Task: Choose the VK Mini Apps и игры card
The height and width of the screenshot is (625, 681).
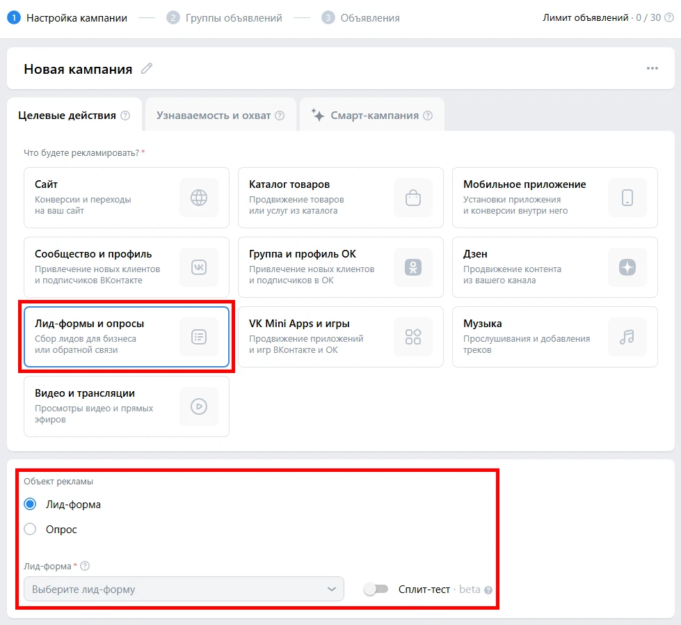Action: coord(340,337)
